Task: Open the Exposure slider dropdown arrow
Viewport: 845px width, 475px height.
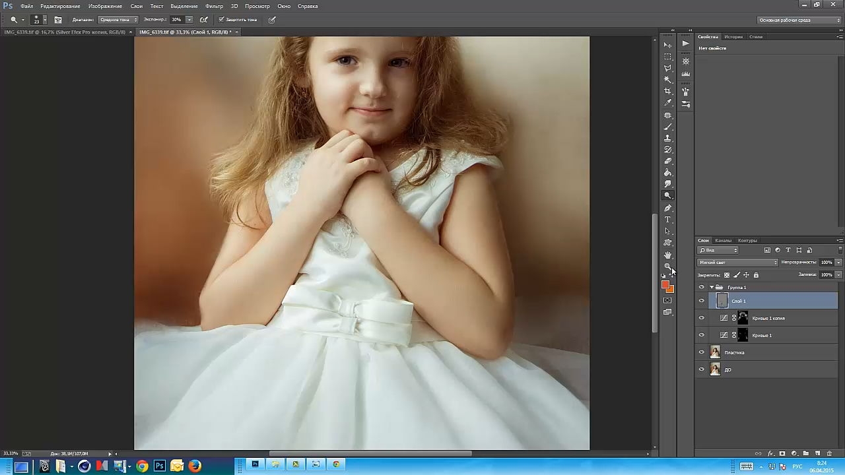Action: pyautogui.click(x=189, y=20)
